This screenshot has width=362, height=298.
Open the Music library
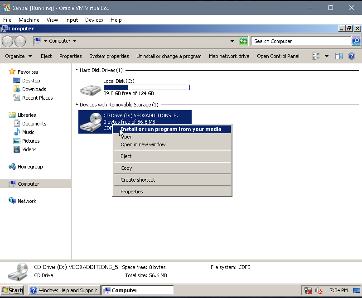28,132
